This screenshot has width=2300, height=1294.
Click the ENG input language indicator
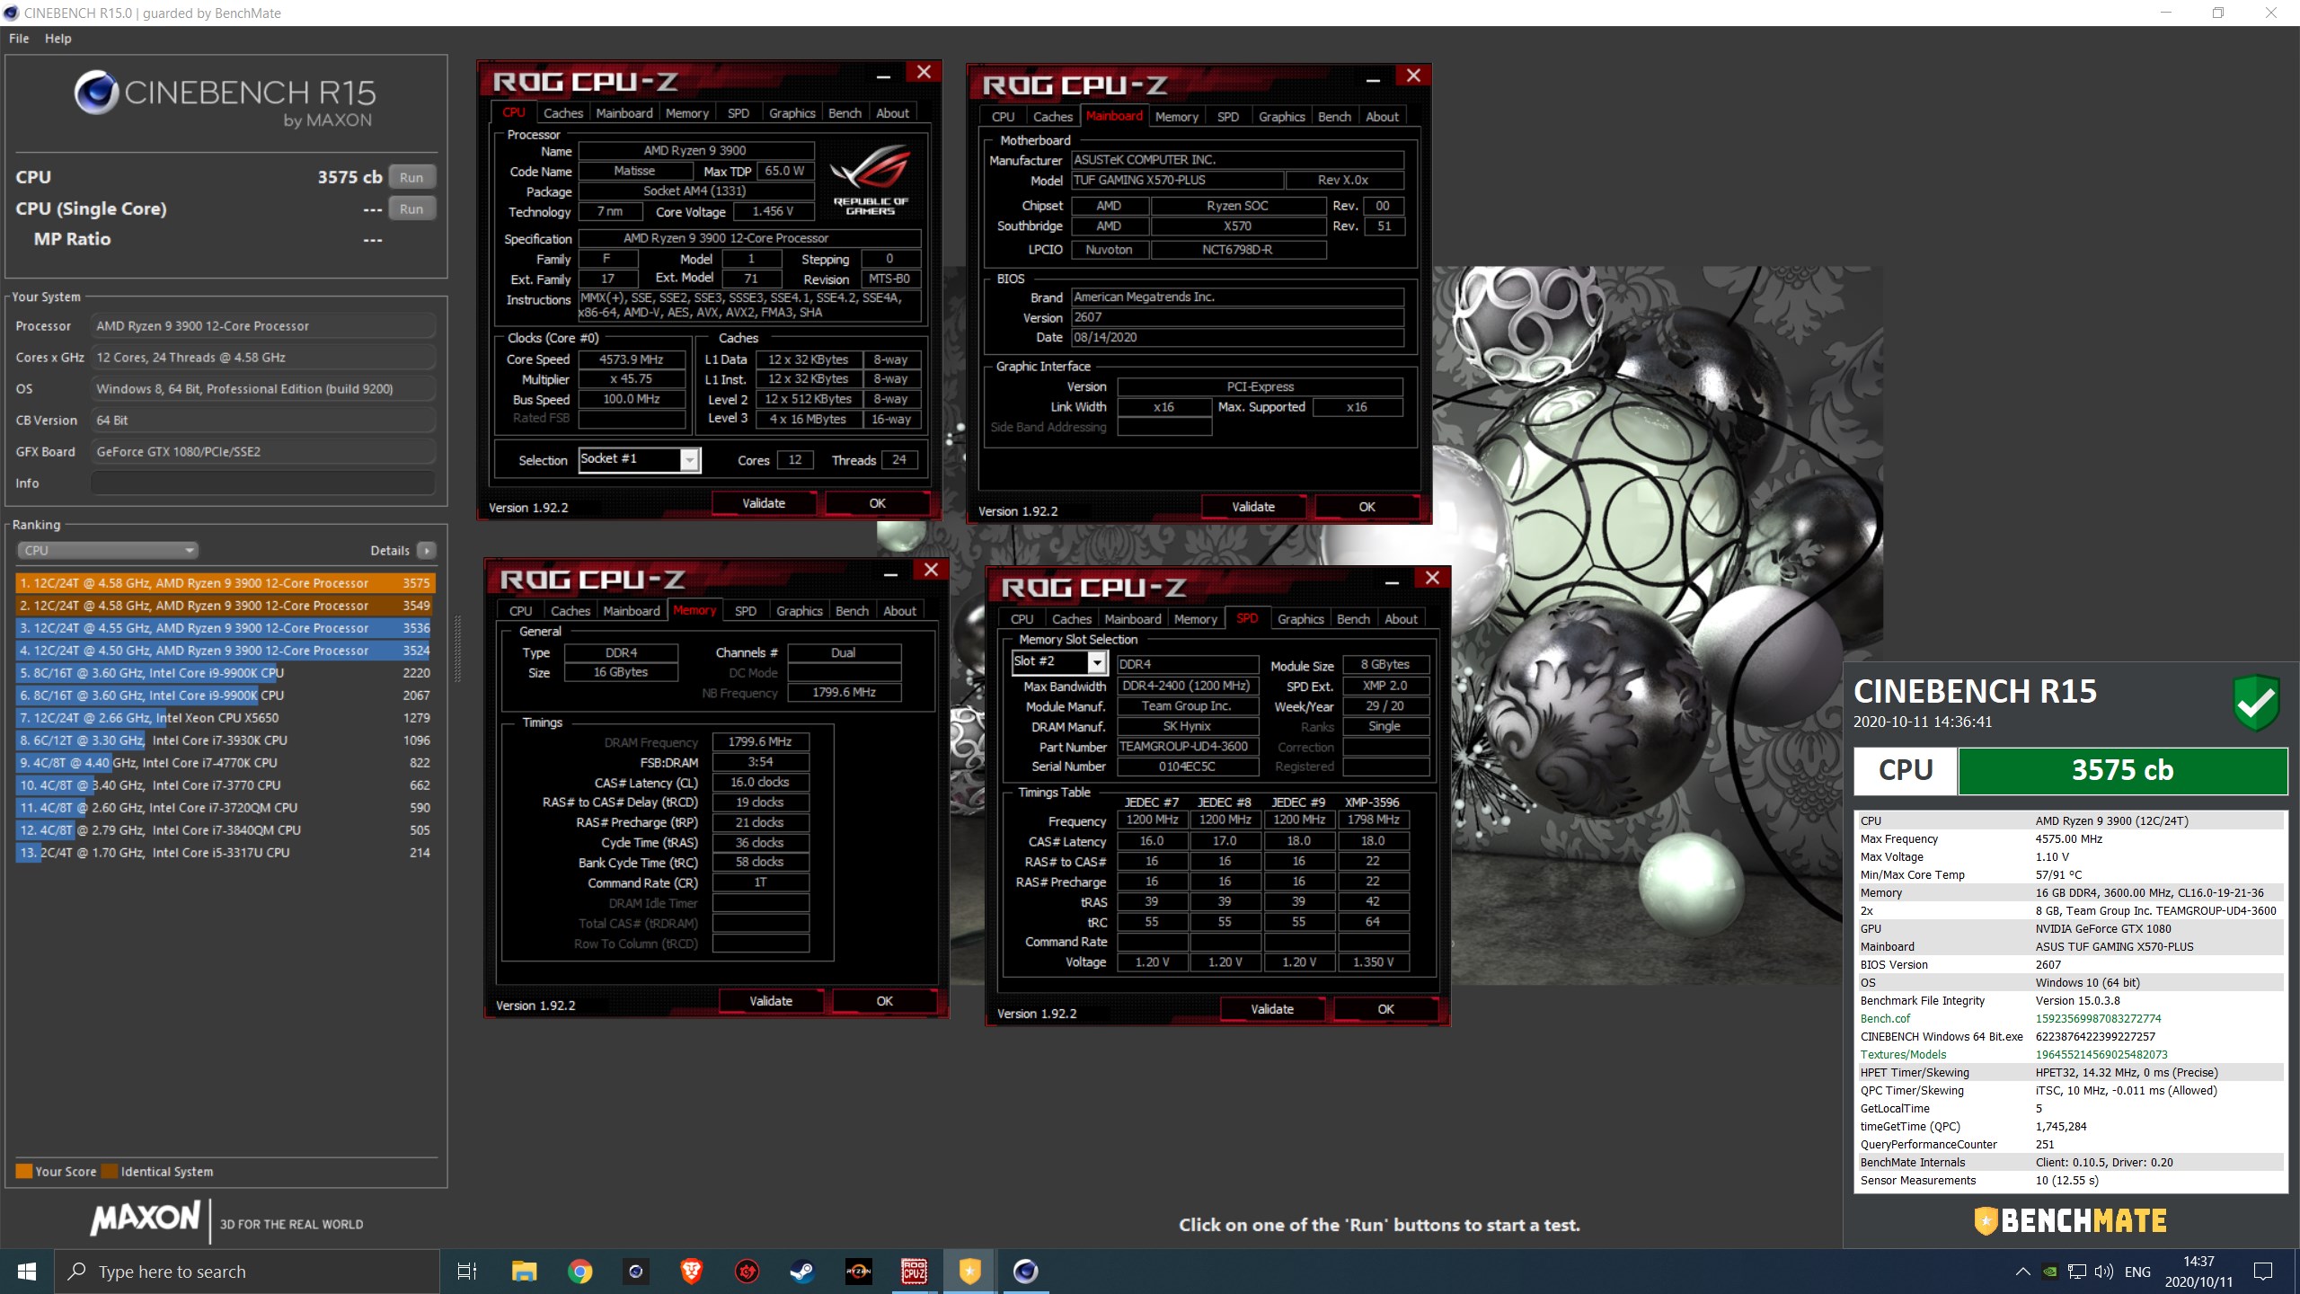[x=2137, y=1272]
